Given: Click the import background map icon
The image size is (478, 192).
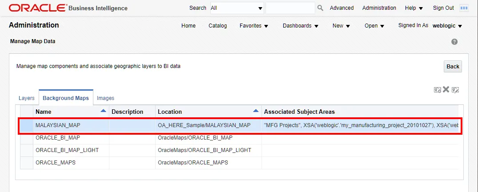Looking at the screenshot, I should 438,90.
